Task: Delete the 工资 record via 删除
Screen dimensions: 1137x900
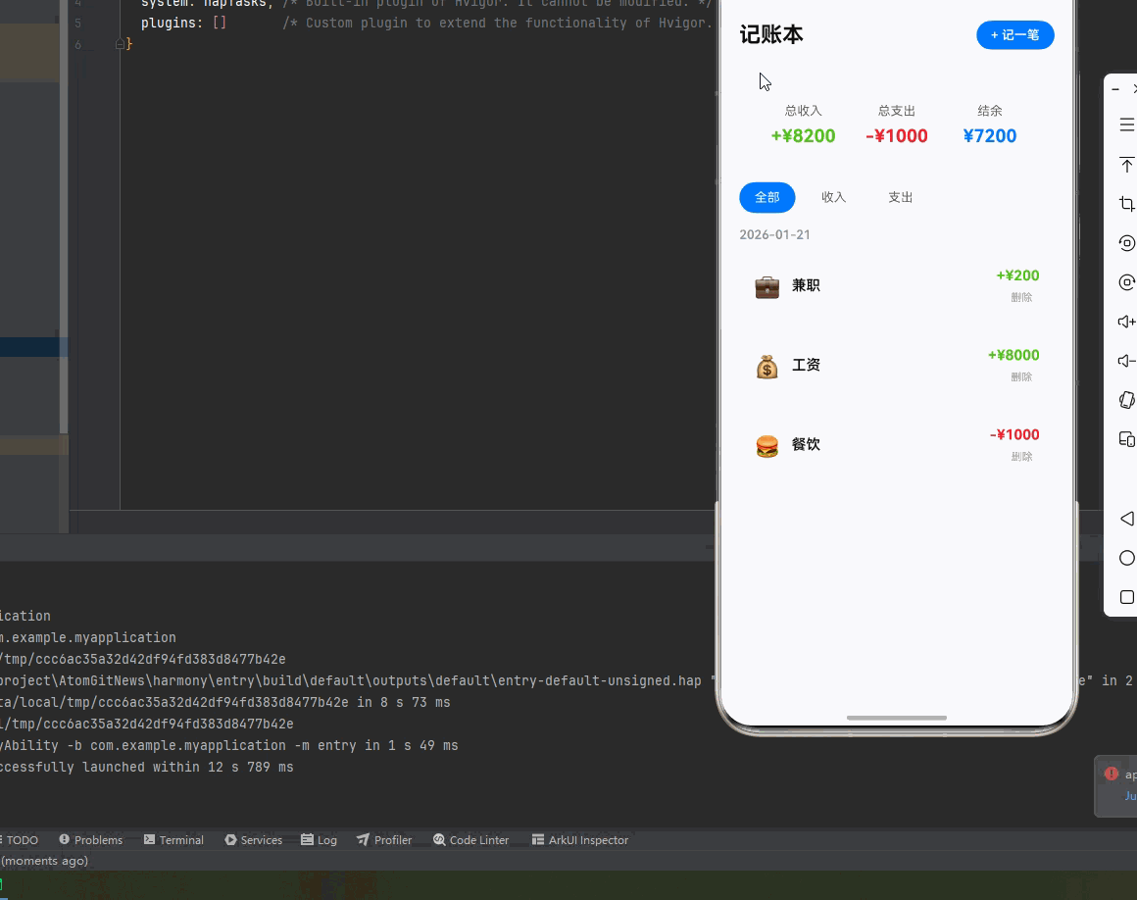Action: click(1021, 377)
